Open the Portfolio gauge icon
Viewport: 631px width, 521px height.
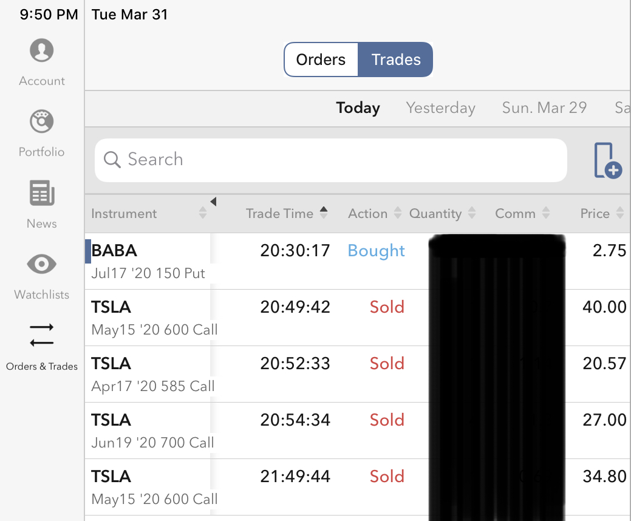tap(41, 121)
